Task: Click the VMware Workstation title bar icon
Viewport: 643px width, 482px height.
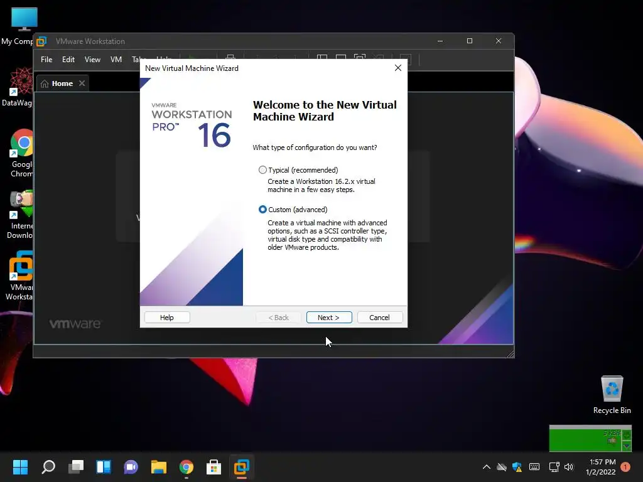Action: point(41,41)
